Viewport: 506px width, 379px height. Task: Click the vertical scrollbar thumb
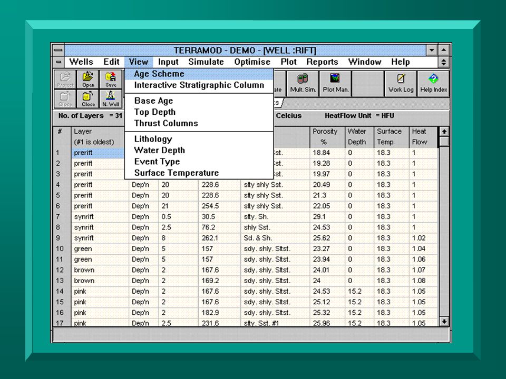444,142
